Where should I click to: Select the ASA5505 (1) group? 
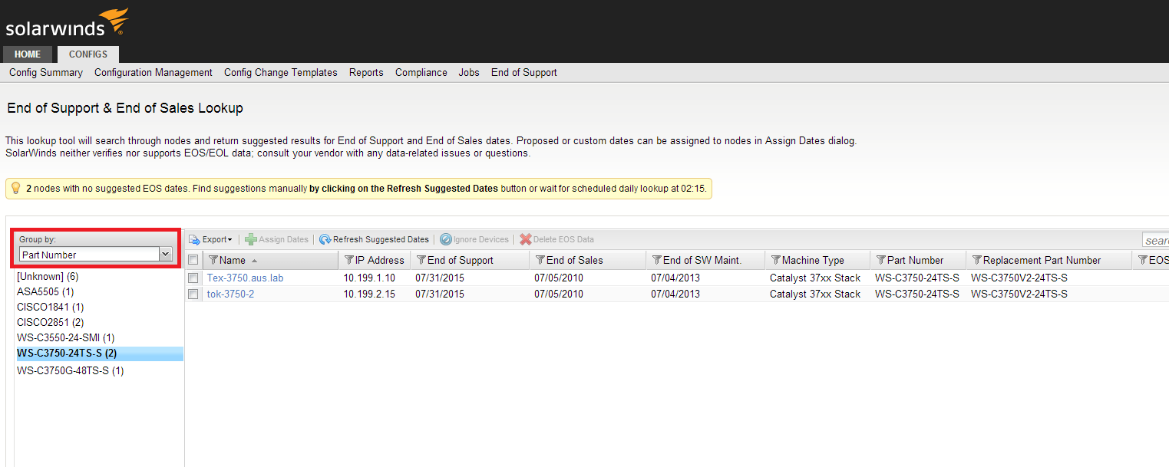[x=45, y=291]
